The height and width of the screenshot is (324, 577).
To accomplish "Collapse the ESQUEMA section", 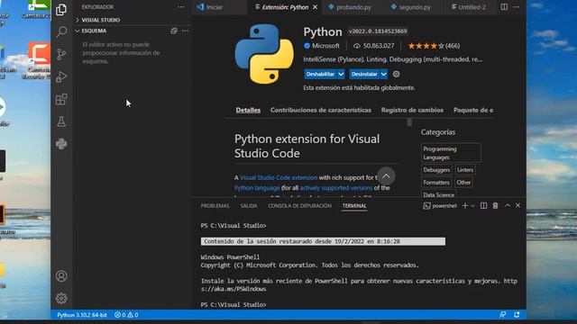I will (91, 31).
